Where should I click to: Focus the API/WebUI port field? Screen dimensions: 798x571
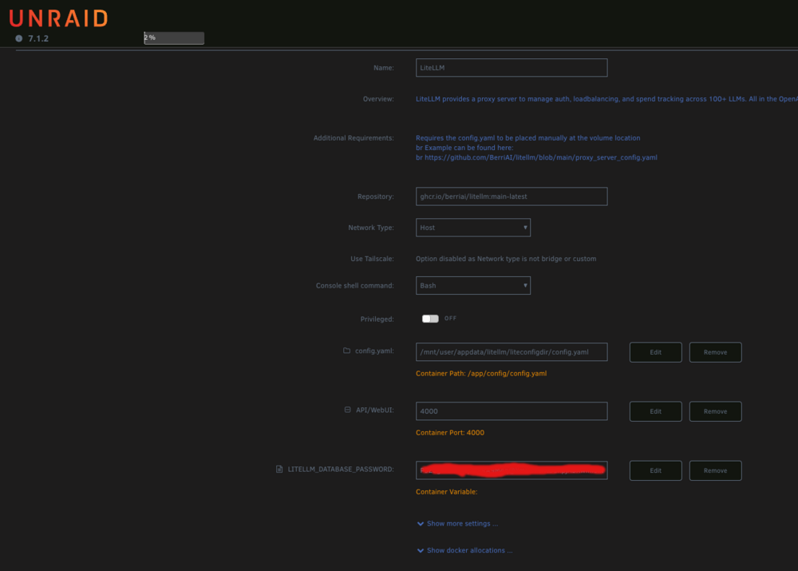coord(512,410)
